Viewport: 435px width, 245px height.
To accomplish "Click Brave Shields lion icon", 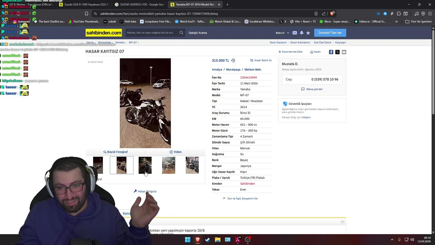I will [x=332, y=14].
